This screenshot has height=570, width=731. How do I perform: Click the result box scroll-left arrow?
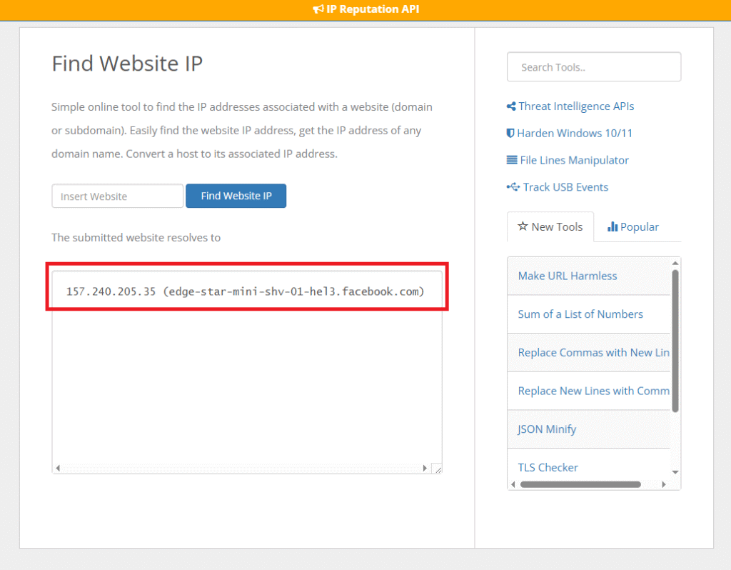[x=58, y=468]
